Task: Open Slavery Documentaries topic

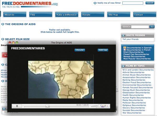Action: (134, 108)
